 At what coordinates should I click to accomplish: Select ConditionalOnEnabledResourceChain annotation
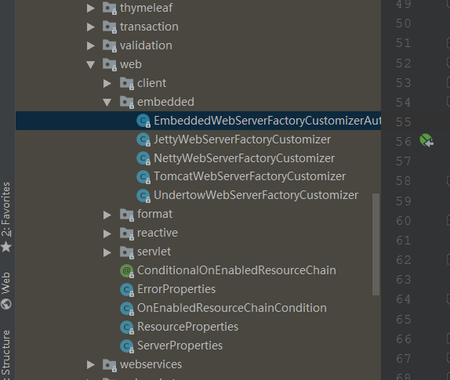tap(237, 270)
